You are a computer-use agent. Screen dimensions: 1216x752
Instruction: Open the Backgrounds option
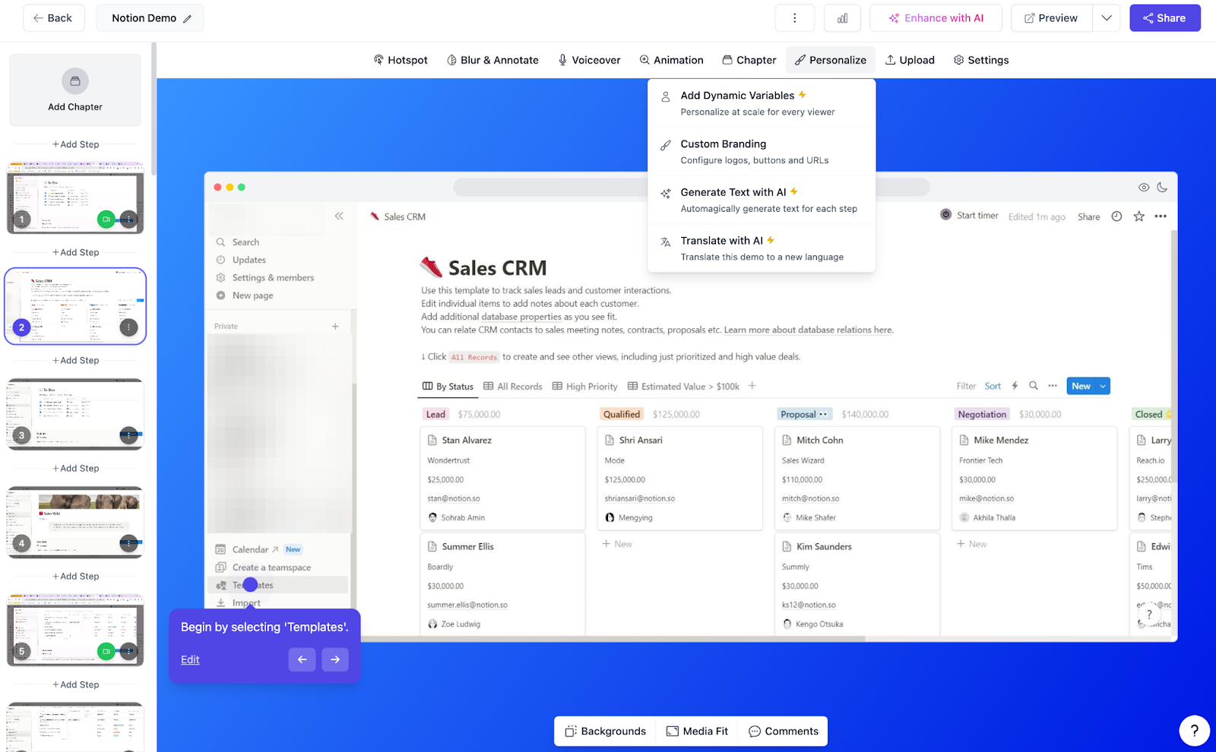point(606,731)
